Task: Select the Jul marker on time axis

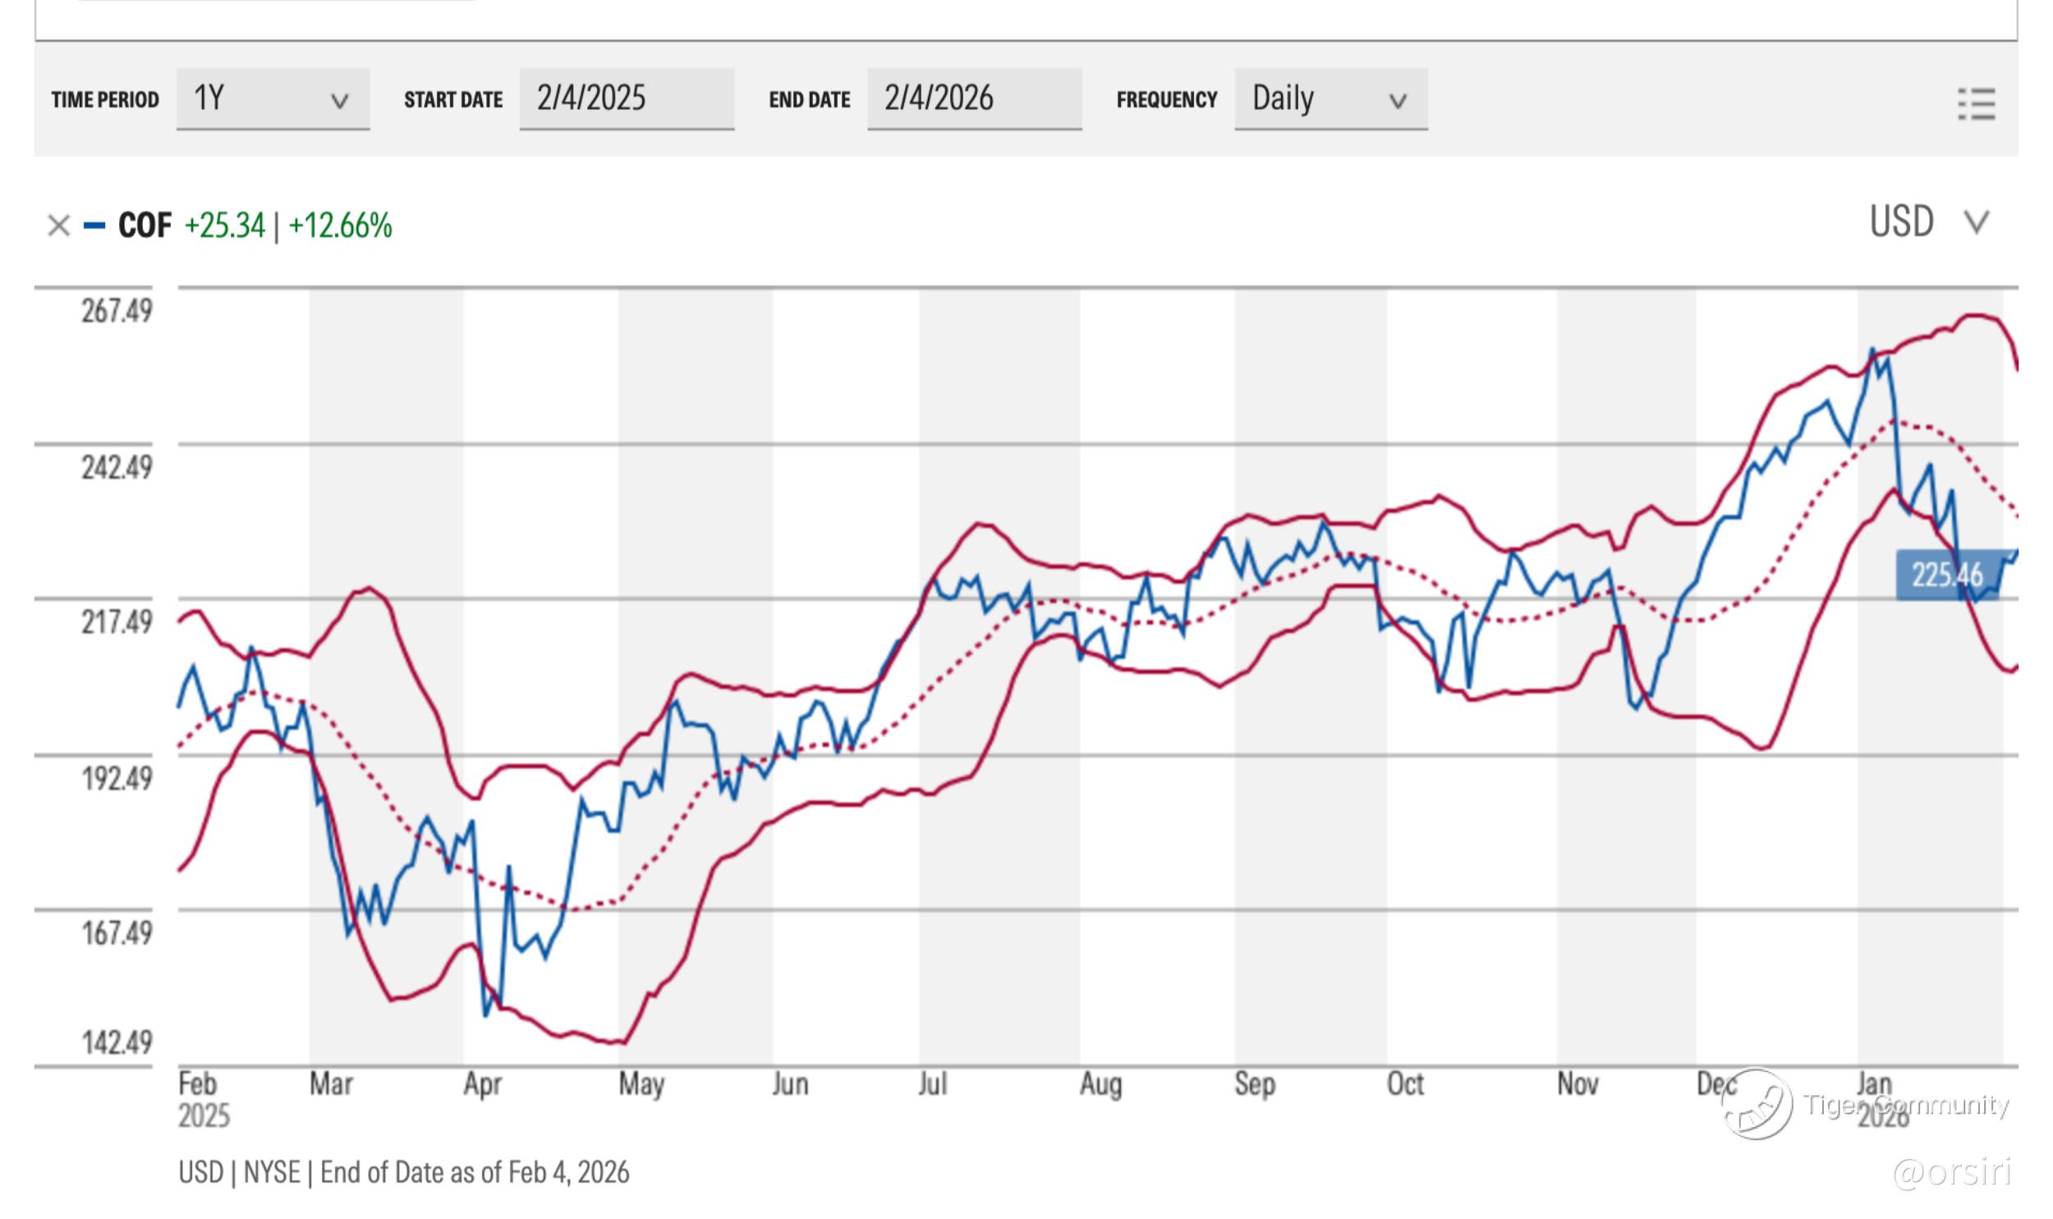Action: coord(931,1084)
